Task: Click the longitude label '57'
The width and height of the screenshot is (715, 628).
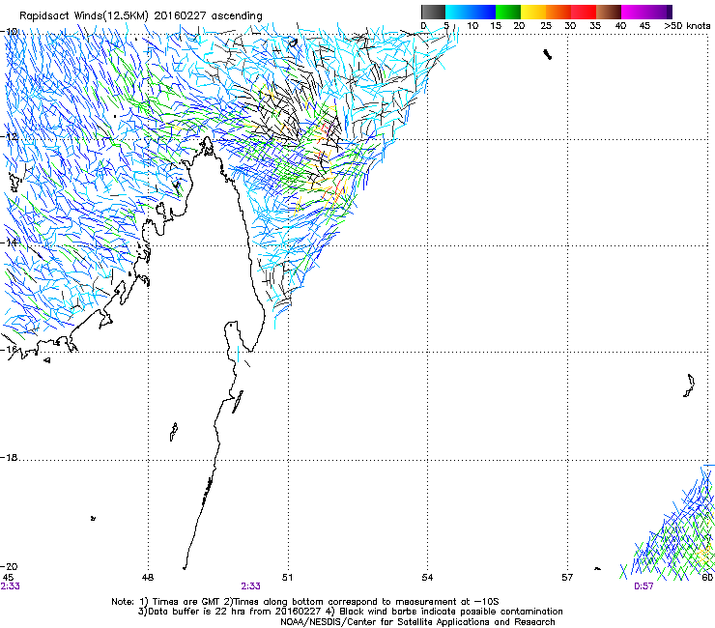Action: coord(567,578)
